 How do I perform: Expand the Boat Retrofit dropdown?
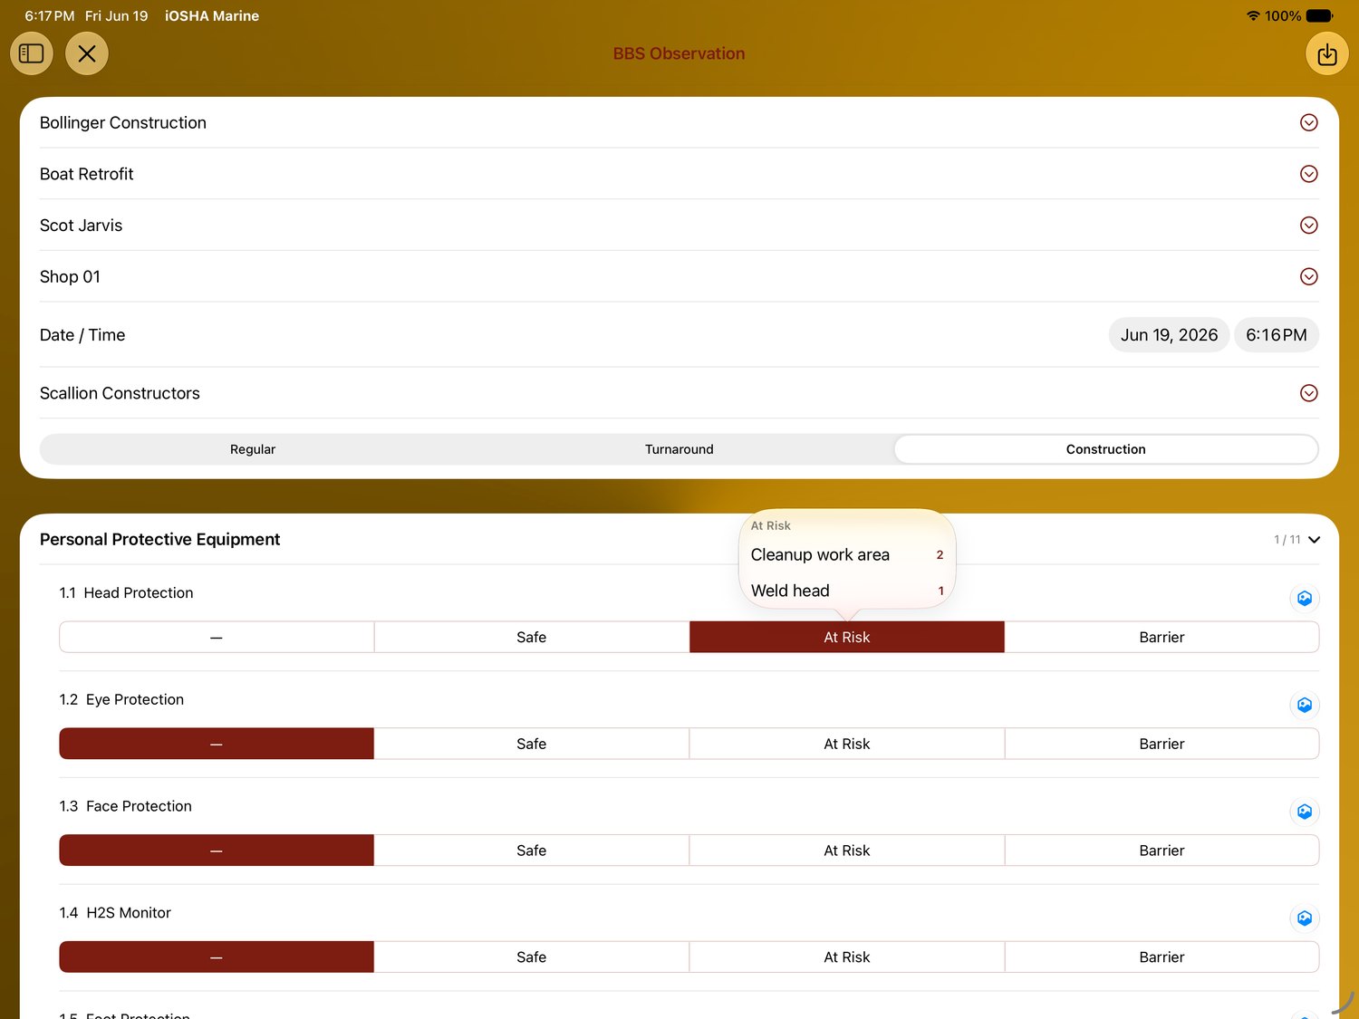[x=1308, y=174]
